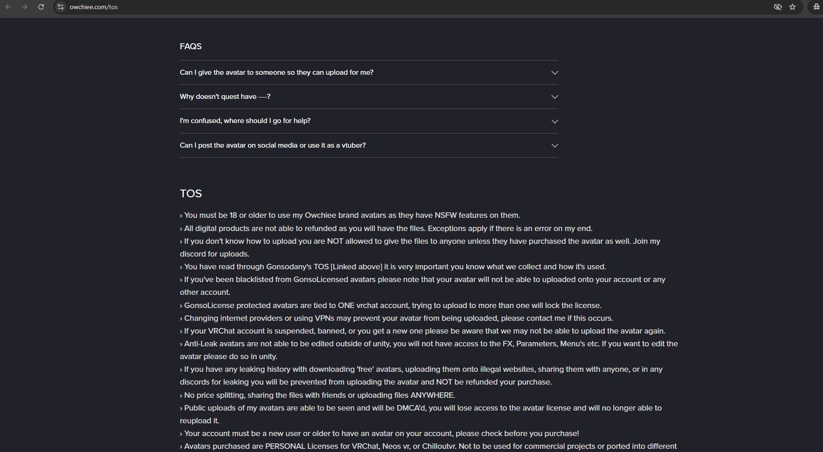
Task: Click the TOS section heading
Action: (x=191, y=194)
